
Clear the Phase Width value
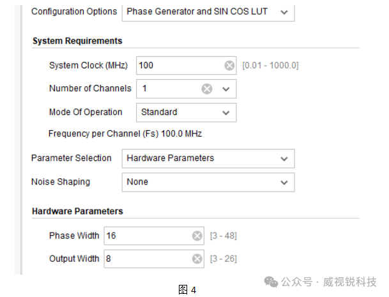[197, 236]
